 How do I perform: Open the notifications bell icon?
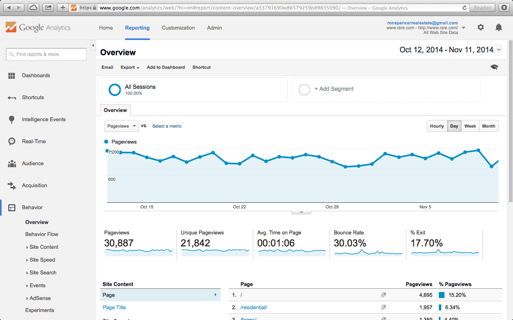point(499,27)
